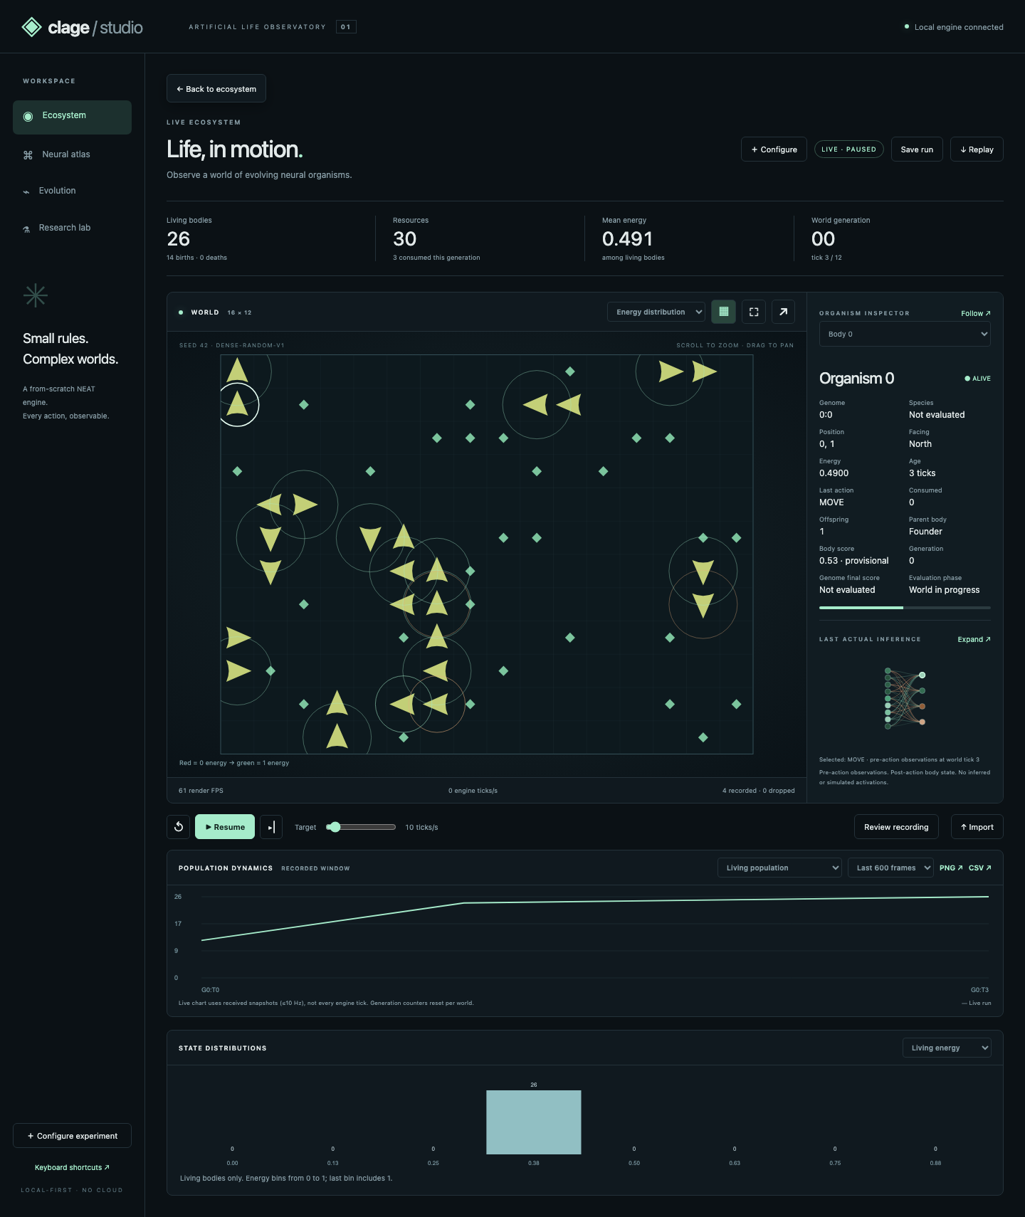The width and height of the screenshot is (1025, 1217).
Task: Toggle the LIVE · PAUSED status pill
Action: (848, 149)
